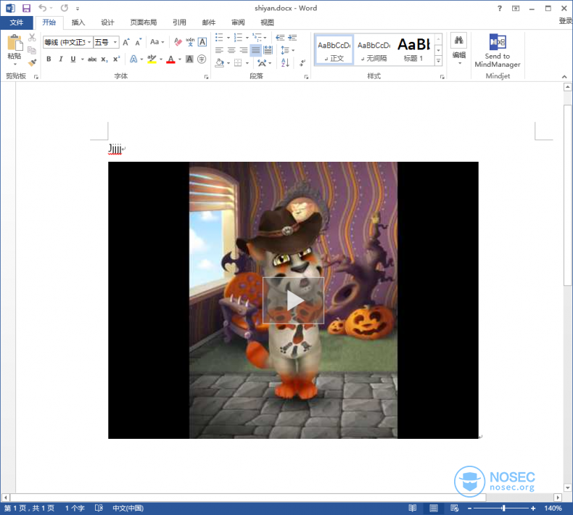
Task: Apply enclosed character (字) icon
Action: pyautogui.click(x=202, y=59)
